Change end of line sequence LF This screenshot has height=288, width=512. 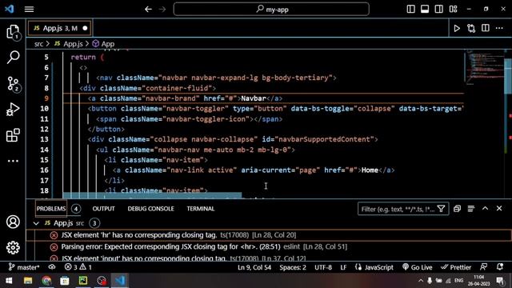point(343,267)
